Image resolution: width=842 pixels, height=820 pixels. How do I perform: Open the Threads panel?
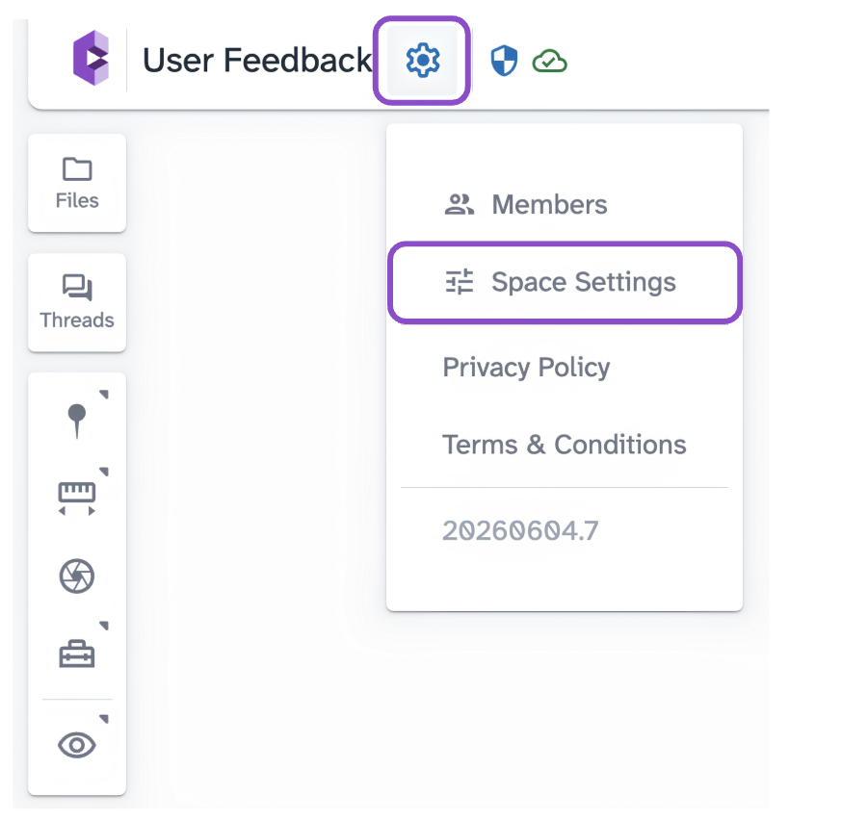pos(77,302)
